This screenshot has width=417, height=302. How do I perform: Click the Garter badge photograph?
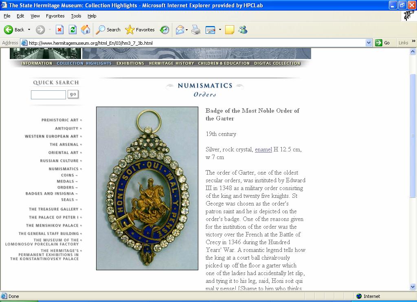click(x=147, y=188)
